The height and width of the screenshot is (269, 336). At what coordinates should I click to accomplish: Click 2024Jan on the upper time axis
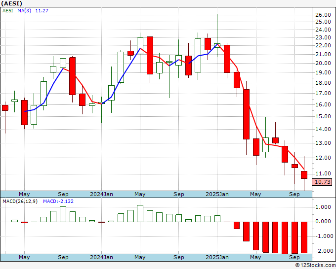[x=101, y=194]
